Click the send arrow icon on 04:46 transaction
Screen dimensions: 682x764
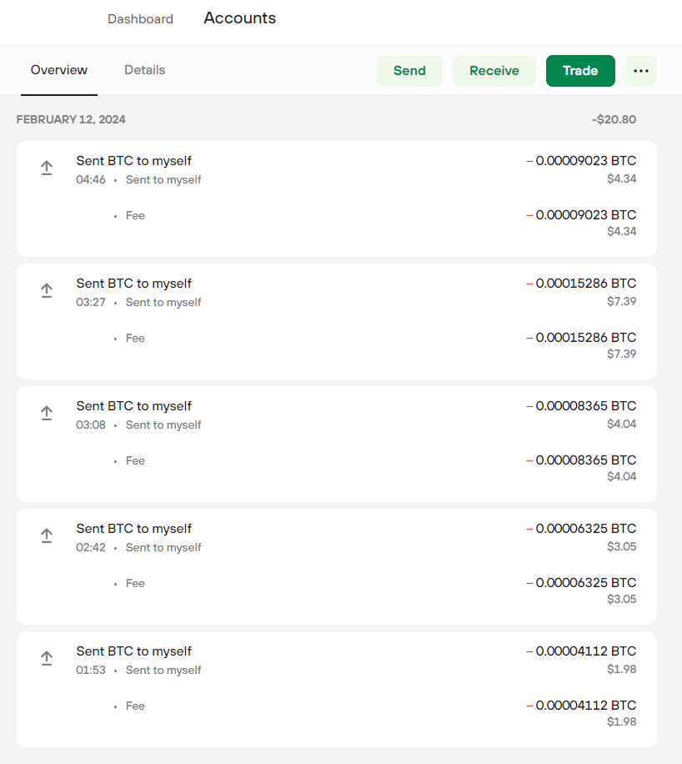click(47, 168)
